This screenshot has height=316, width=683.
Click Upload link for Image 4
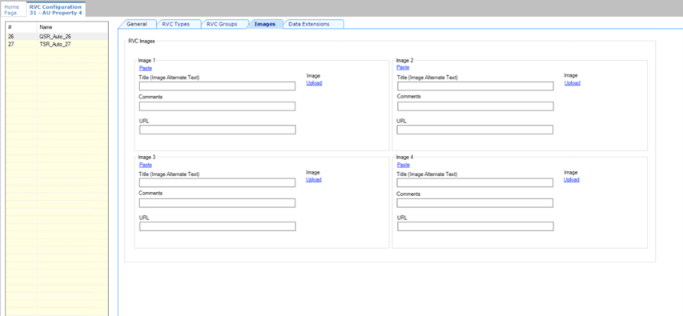(x=572, y=180)
